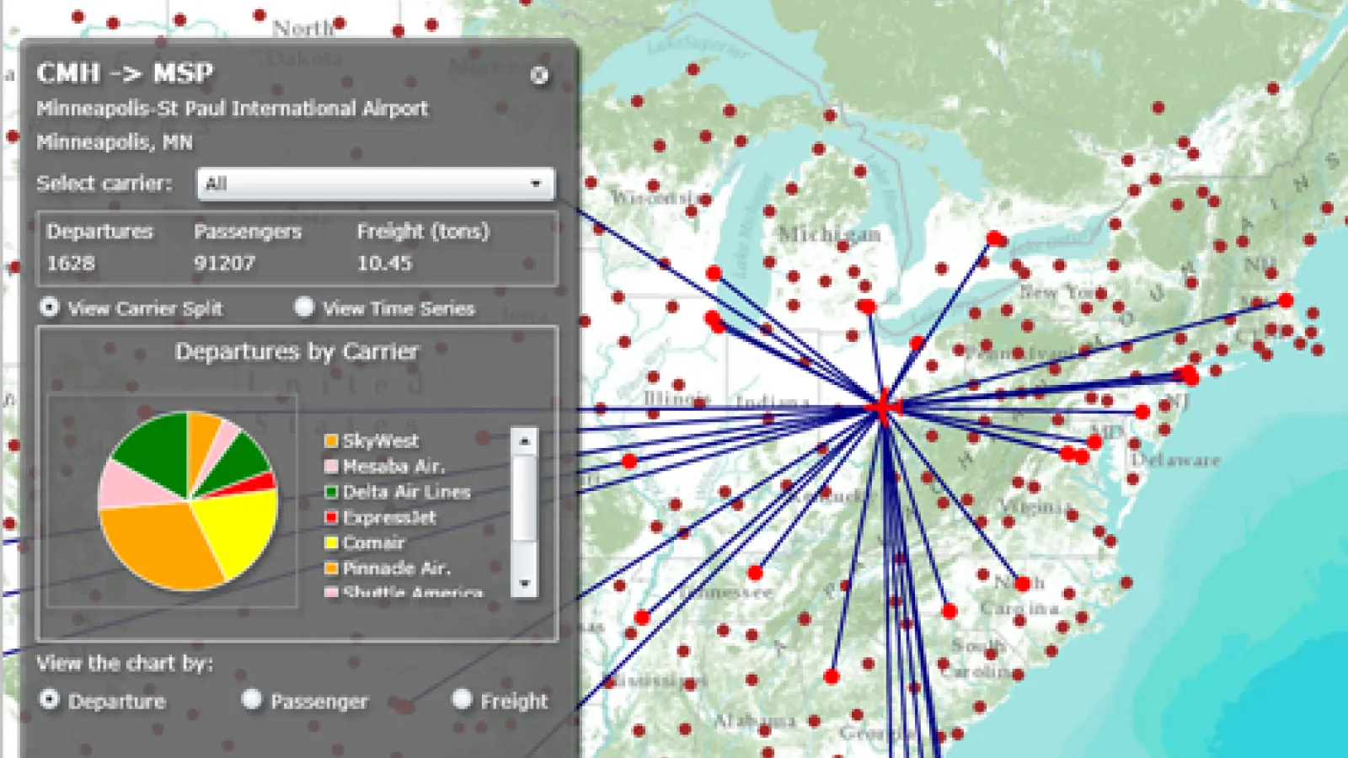Click the Mesaba Air. legend color swatch
Image resolution: width=1348 pixels, height=758 pixels.
(331, 466)
